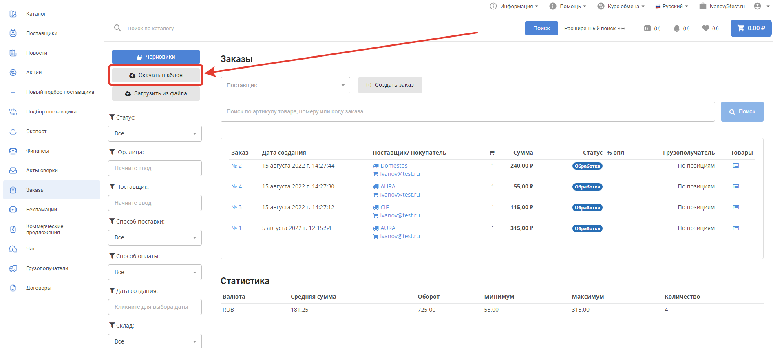View goods list icon for order № 1
The height and width of the screenshot is (348, 773).
pos(736,228)
